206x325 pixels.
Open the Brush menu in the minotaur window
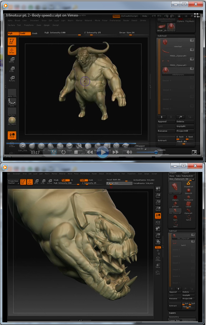coord(17,21)
